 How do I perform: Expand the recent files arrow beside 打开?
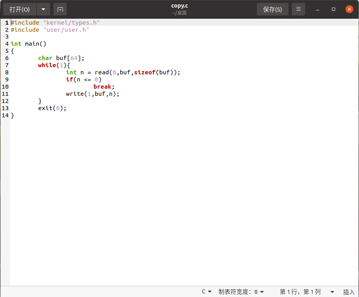(x=43, y=9)
